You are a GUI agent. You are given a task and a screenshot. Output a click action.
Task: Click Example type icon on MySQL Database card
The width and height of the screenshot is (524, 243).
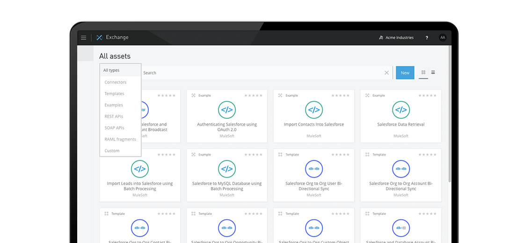click(x=193, y=155)
